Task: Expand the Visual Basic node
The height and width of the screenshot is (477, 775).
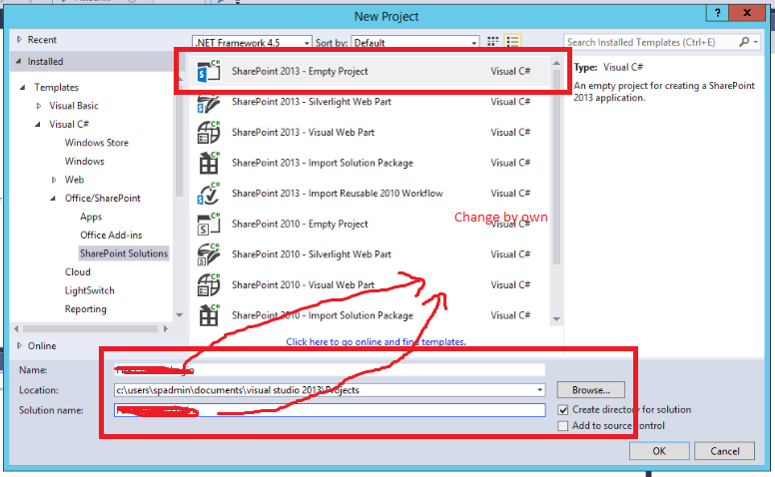Action: (x=39, y=106)
